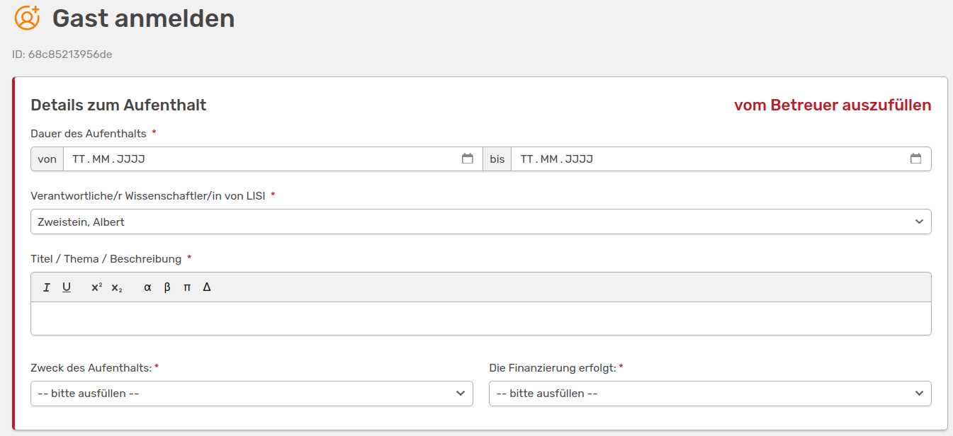Open the calendar picker for the 'bis' date
This screenshot has width=953, height=436.
click(x=915, y=159)
